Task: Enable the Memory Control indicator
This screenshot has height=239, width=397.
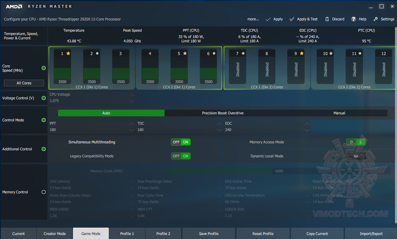Action: click(44, 192)
